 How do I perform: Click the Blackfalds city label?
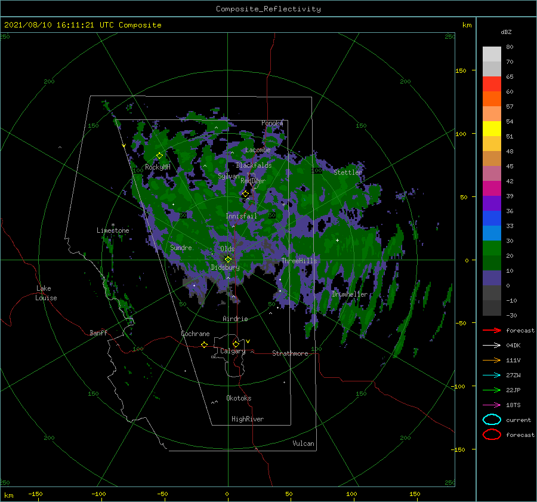click(254, 165)
